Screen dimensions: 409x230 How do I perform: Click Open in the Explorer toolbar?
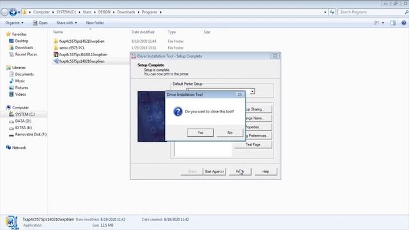click(x=40, y=23)
